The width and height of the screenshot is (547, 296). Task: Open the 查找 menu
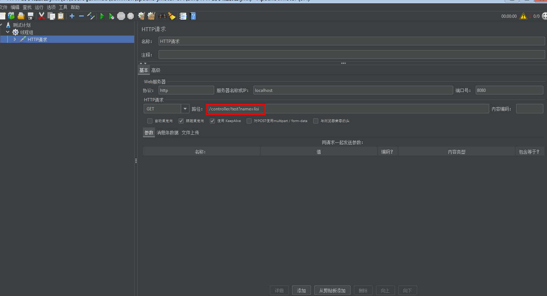[27, 7]
